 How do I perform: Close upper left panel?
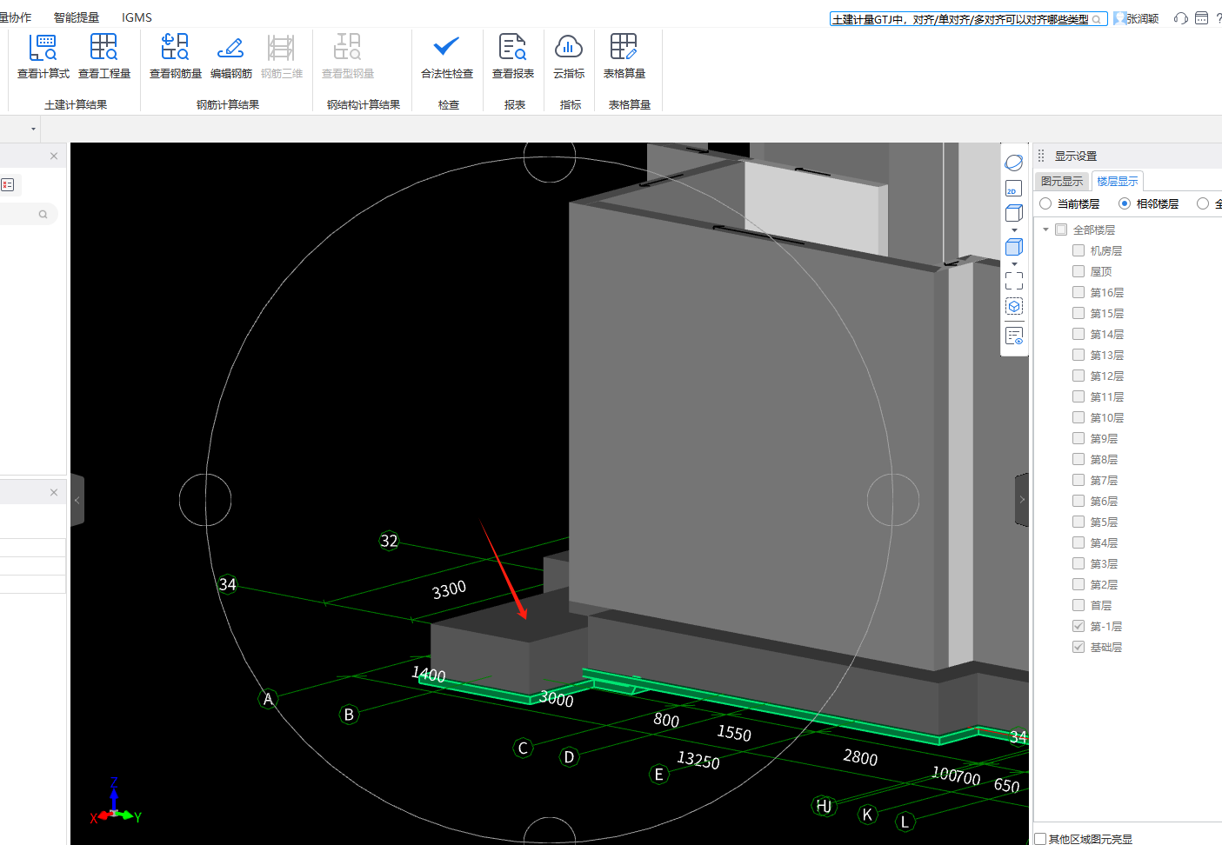54,156
